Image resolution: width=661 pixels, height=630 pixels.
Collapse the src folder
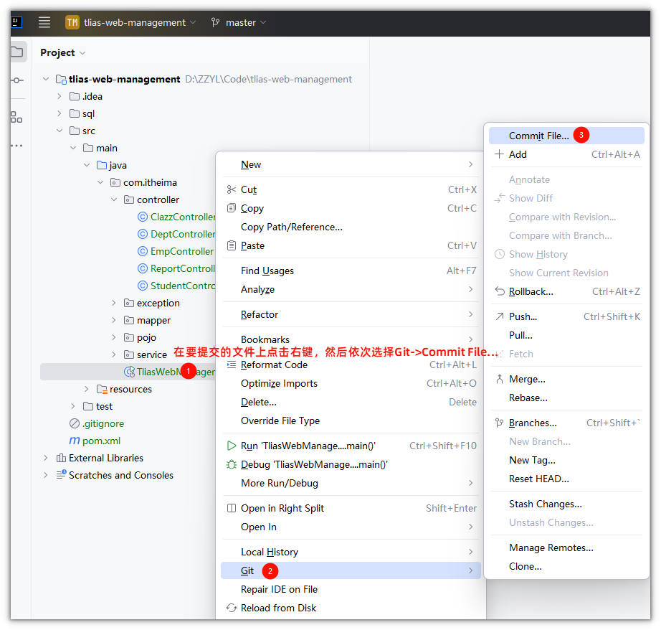pos(60,131)
